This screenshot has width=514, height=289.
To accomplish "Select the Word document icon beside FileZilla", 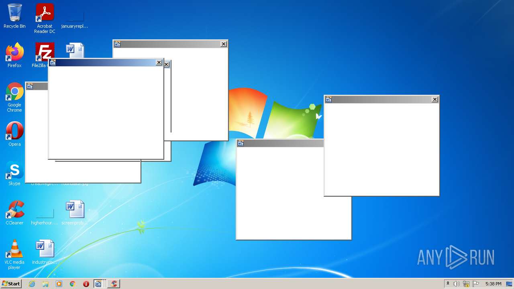I will (x=75, y=51).
